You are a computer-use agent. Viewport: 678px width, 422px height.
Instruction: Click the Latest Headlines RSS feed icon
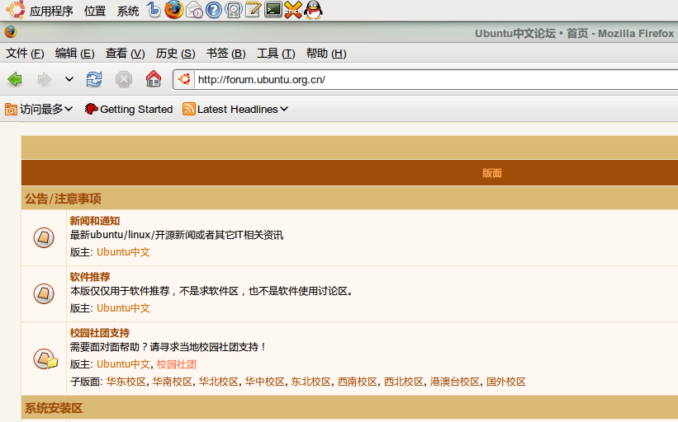coord(189,109)
